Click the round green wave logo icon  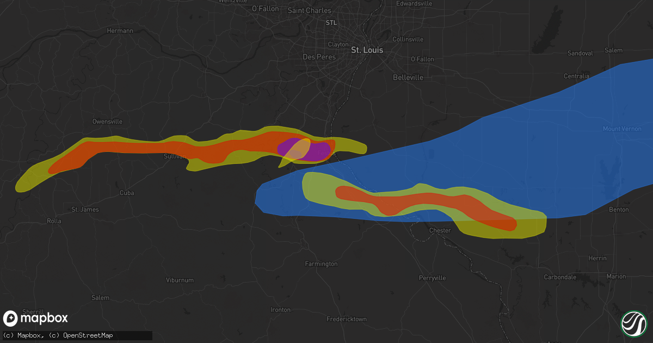click(634, 323)
